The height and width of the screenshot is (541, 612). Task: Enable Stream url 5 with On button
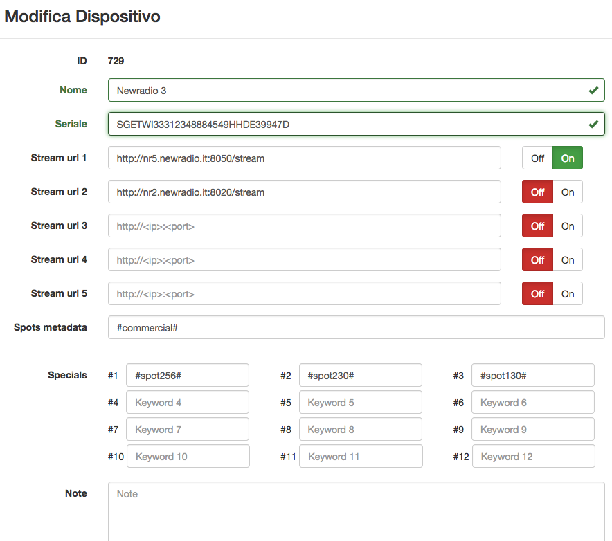pos(568,294)
